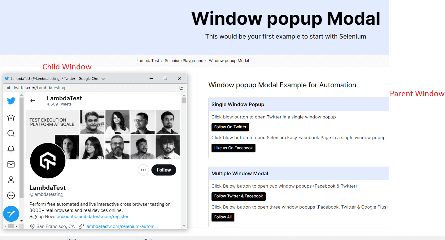This screenshot has width=445, height=240.
Task: Open the Explore search icon
Action: click(x=11, y=133)
